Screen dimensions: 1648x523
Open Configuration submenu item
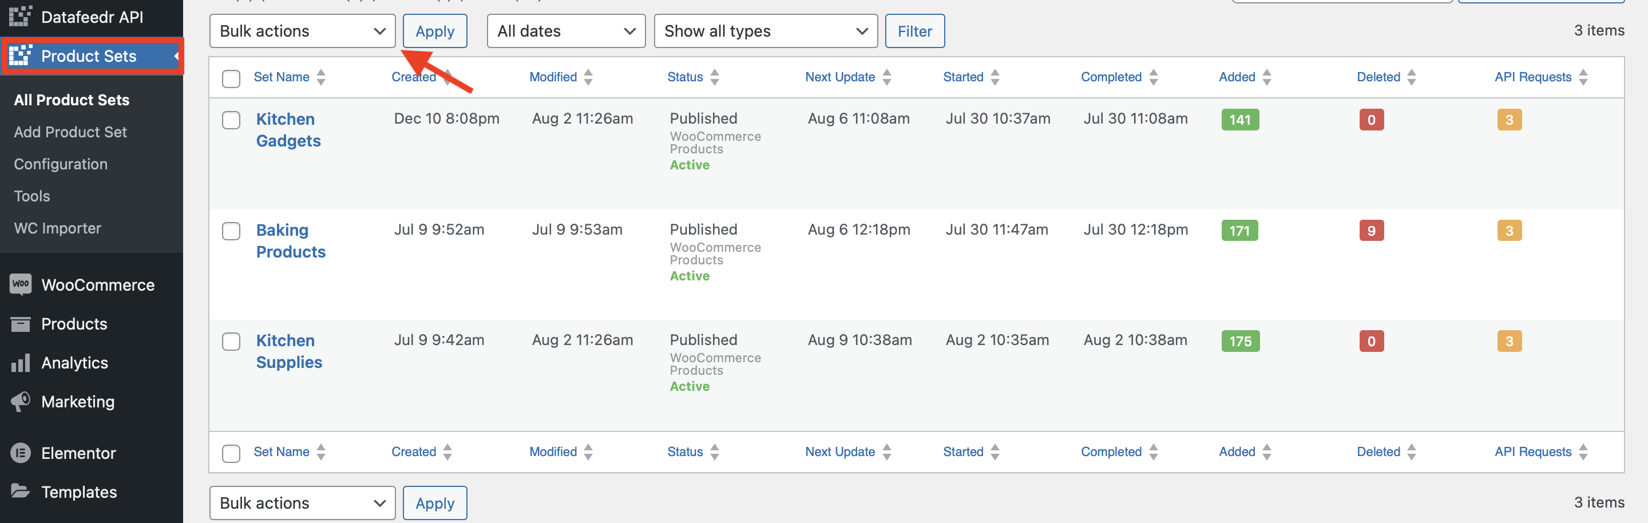pyautogui.click(x=61, y=164)
